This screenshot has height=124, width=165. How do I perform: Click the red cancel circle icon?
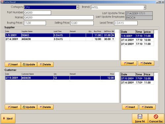156,117
